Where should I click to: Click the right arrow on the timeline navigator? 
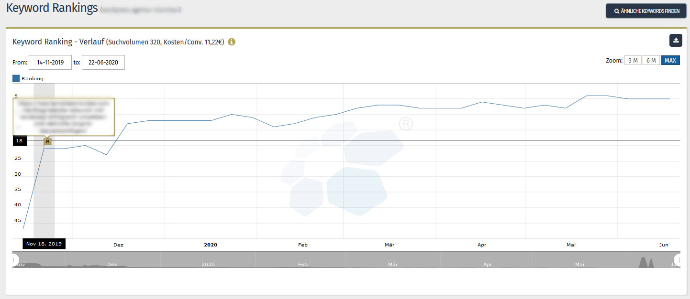point(677,260)
